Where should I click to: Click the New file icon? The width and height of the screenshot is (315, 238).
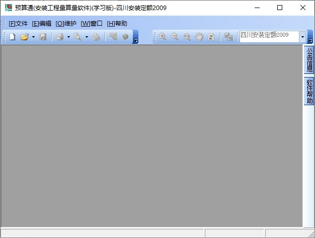coord(12,37)
